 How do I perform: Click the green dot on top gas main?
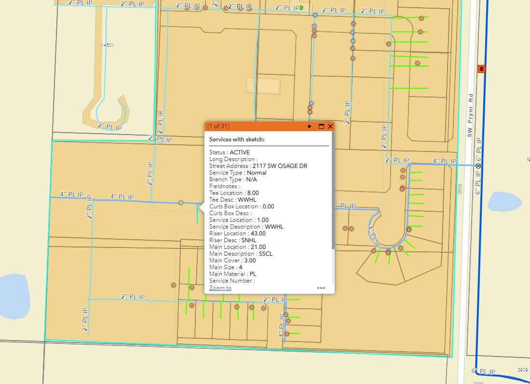301,8
